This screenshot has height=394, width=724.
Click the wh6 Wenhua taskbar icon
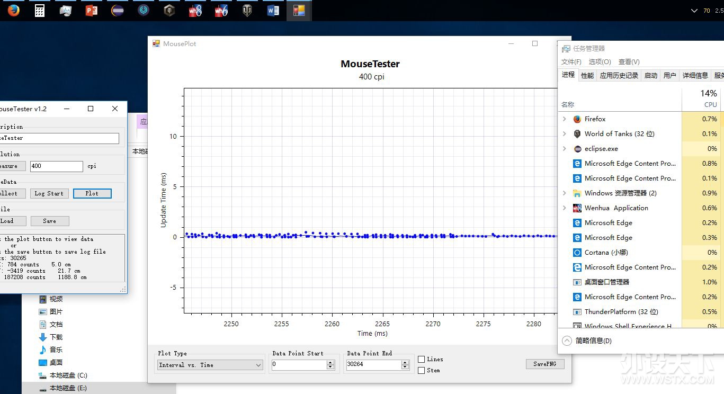point(221,10)
